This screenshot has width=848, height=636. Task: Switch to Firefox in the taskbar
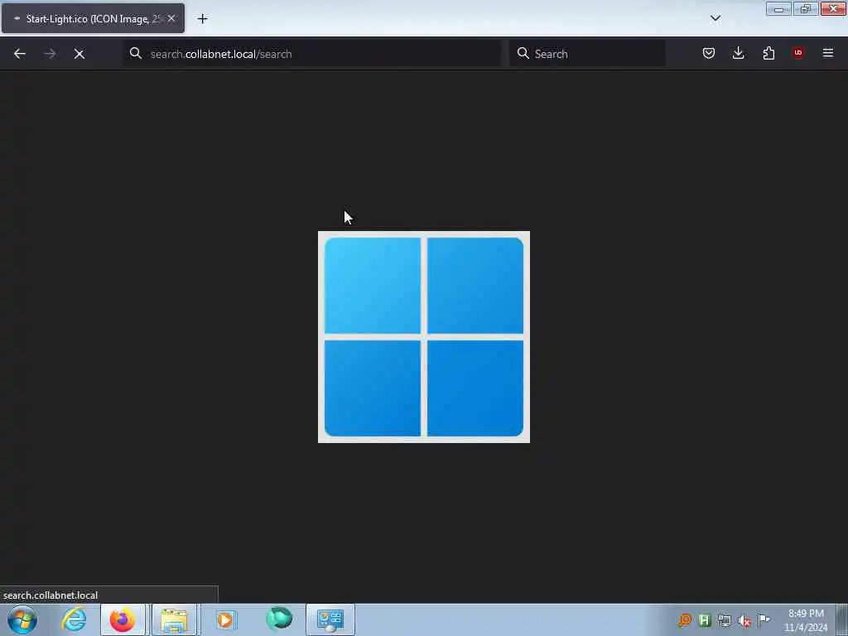tap(123, 619)
